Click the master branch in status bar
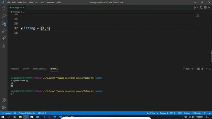This screenshot has height=119, width=212. (7, 113)
